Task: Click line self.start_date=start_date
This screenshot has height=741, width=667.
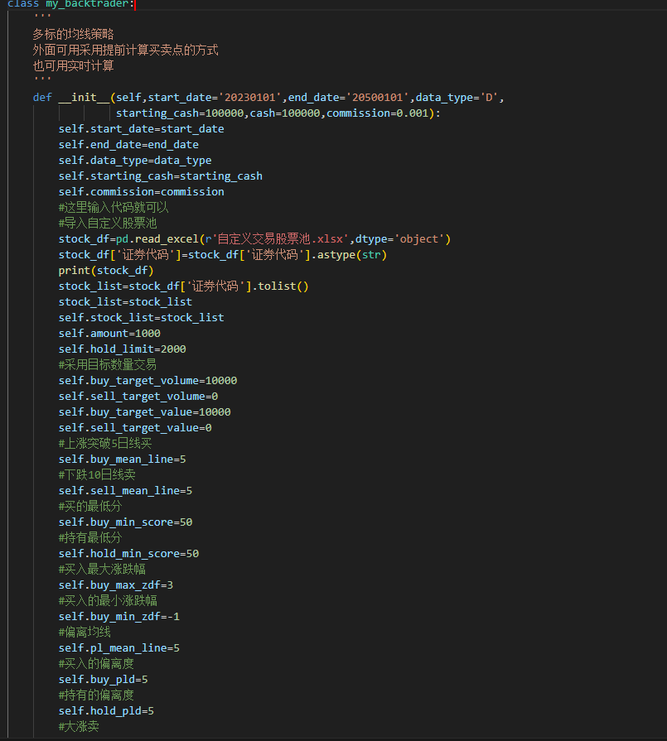Action: click(141, 128)
